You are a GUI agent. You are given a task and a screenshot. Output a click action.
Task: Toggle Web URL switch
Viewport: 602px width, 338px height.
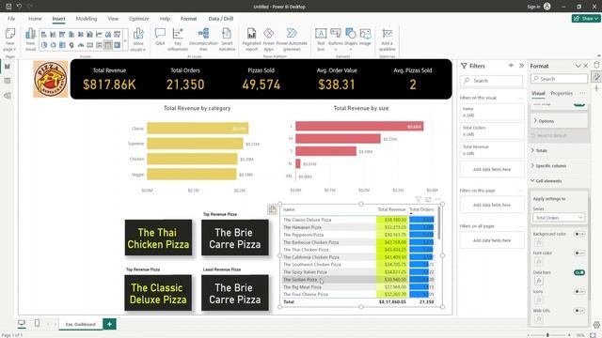579,311
